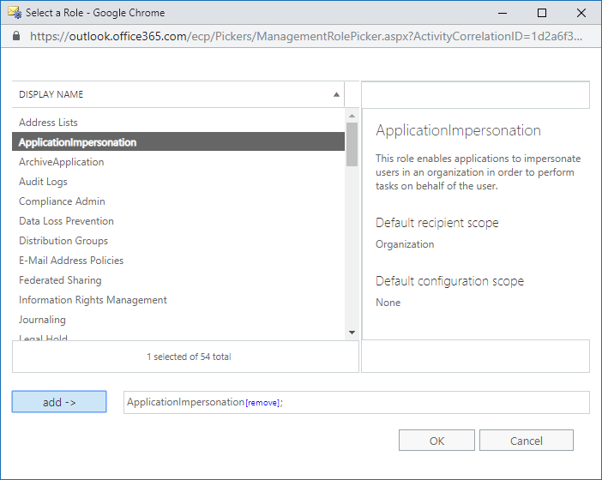Click the Cancel button
602x480 pixels.
[526, 441]
